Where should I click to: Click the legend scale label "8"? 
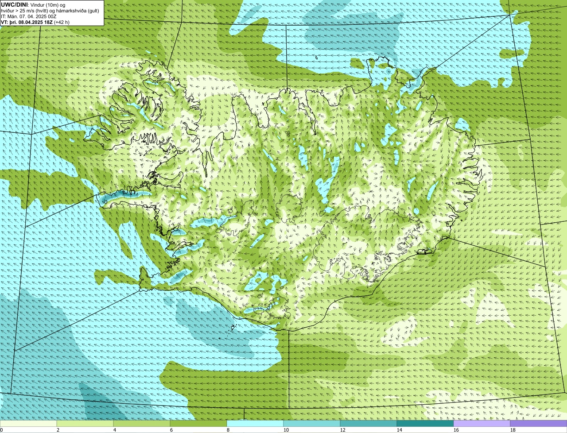tap(228, 430)
